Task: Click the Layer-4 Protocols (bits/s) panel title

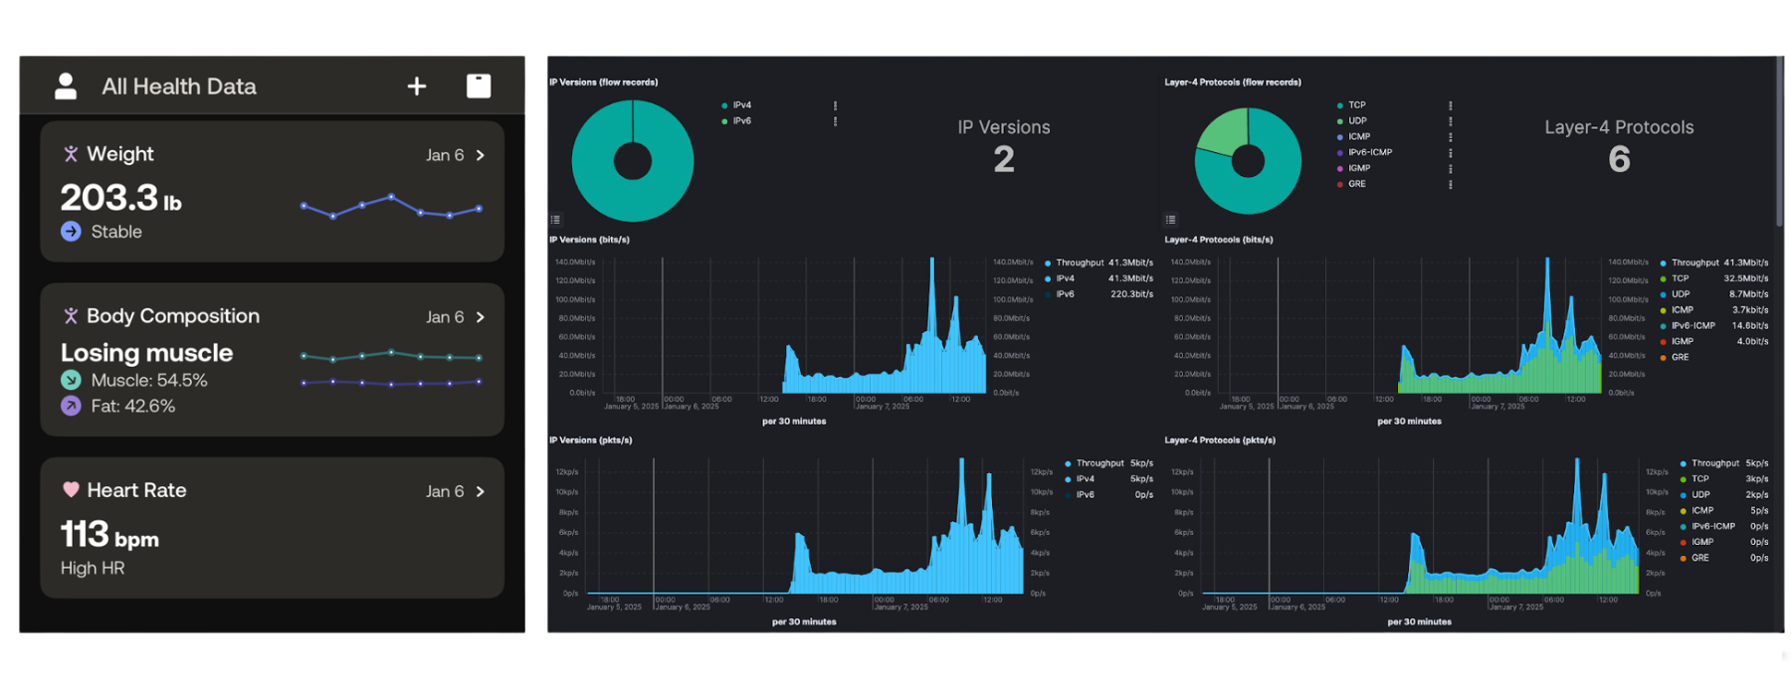Action: [x=1219, y=240]
